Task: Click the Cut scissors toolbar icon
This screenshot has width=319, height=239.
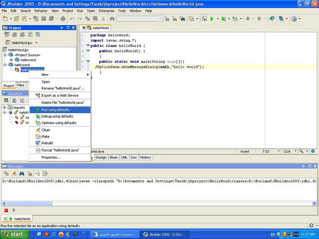Action: coord(103,19)
